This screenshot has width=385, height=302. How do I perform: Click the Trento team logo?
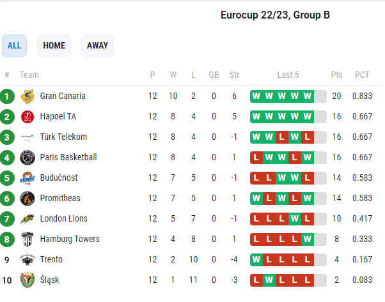click(x=27, y=260)
